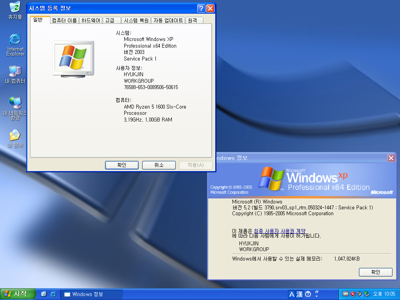Click the Show Desktop quick launch icon
Viewport: 400px width, 300px height.
pyautogui.click(x=44, y=294)
